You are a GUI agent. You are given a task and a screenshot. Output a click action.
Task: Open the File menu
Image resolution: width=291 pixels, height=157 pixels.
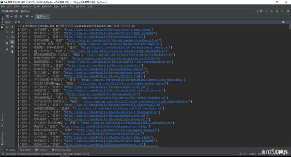[3, 7]
